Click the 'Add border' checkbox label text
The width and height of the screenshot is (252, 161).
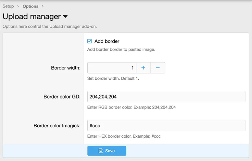pos(107,41)
